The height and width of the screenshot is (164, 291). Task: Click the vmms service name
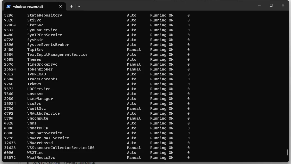pos(32,123)
